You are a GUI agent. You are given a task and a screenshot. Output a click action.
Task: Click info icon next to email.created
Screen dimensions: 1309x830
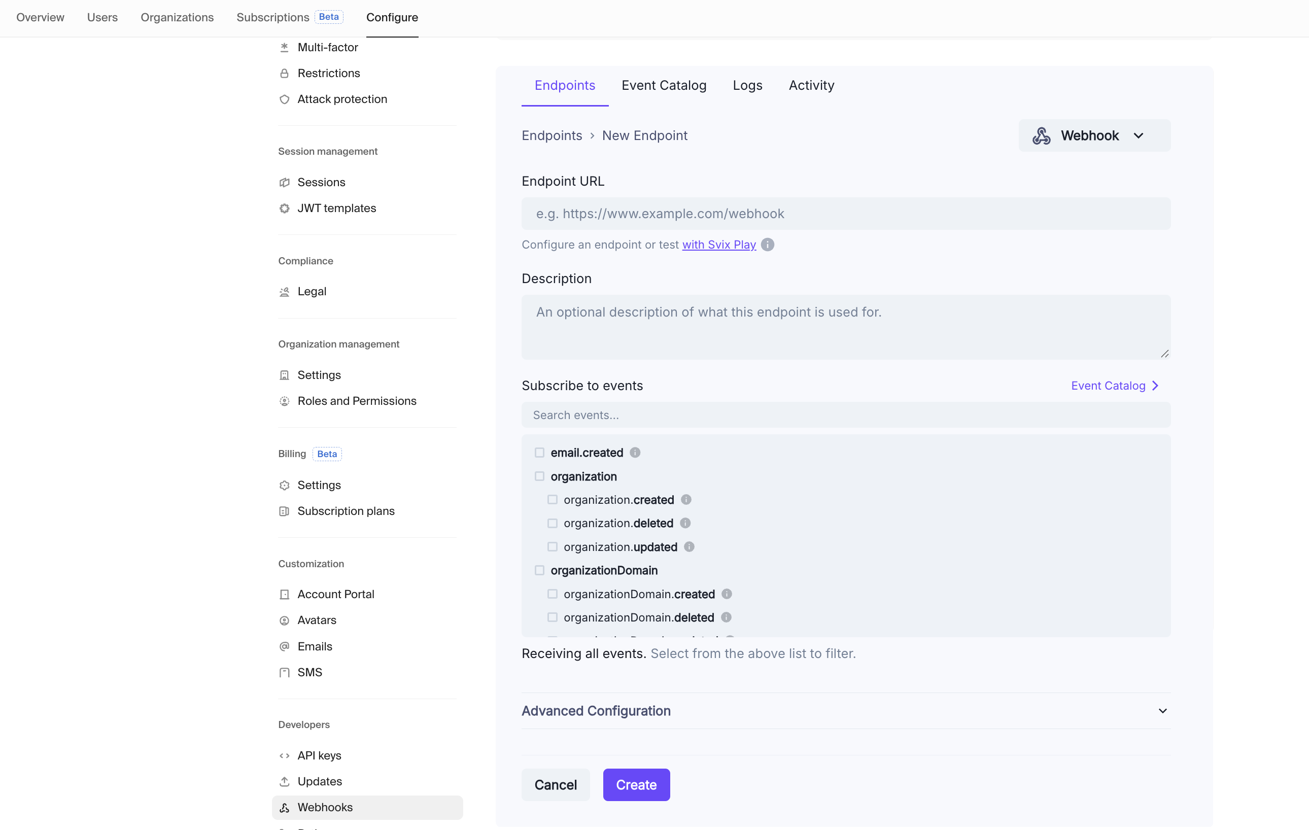tap(635, 453)
